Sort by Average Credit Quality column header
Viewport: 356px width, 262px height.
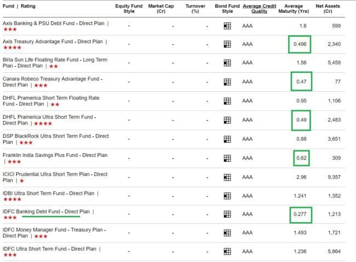[x=259, y=9]
